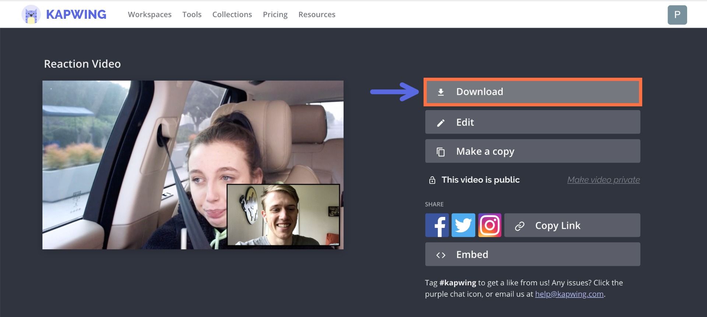Go to the Collections page
This screenshot has height=317, width=707.
pos(232,14)
